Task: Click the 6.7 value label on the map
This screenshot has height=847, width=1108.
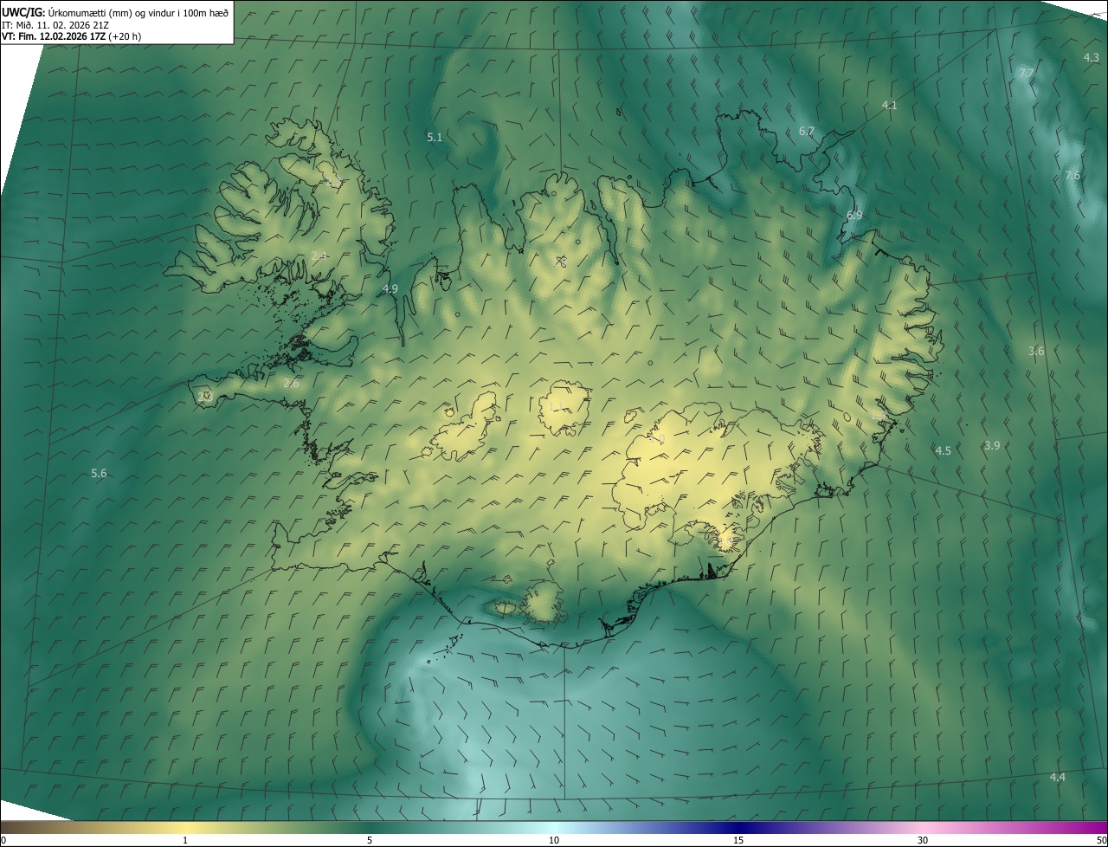Action: (x=806, y=132)
